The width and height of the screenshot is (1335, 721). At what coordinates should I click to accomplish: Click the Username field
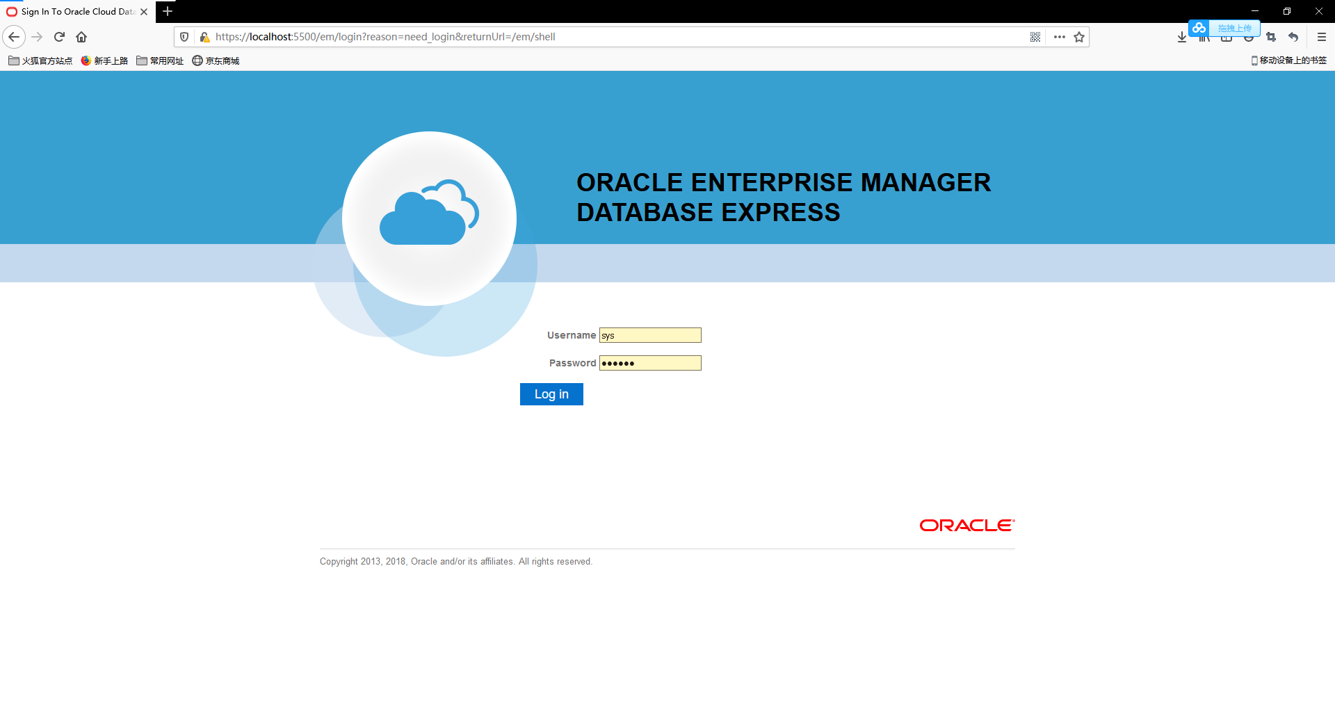(x=650, y=335)
